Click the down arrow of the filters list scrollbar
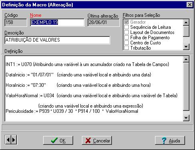Screen dimensions: 195x150 click(186, 47)
